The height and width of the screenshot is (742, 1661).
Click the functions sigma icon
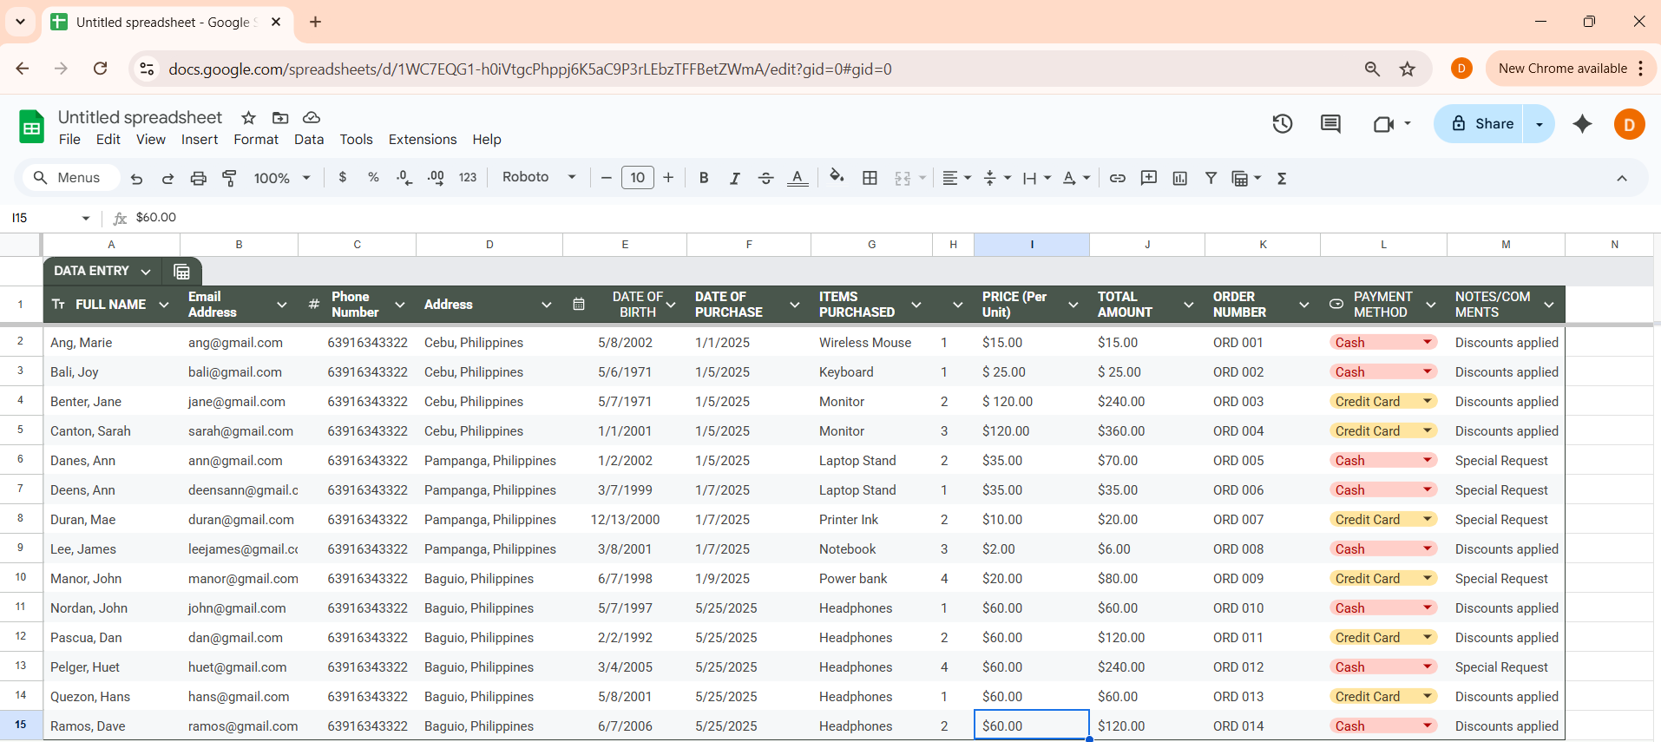pyautogui.click(x=1281, y=178)
